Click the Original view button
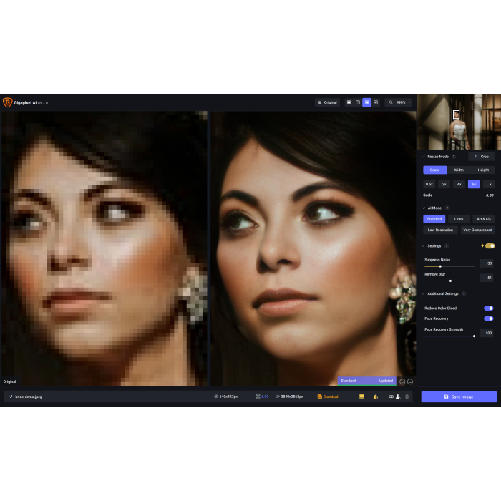The image size is (501, 501). 327,102
